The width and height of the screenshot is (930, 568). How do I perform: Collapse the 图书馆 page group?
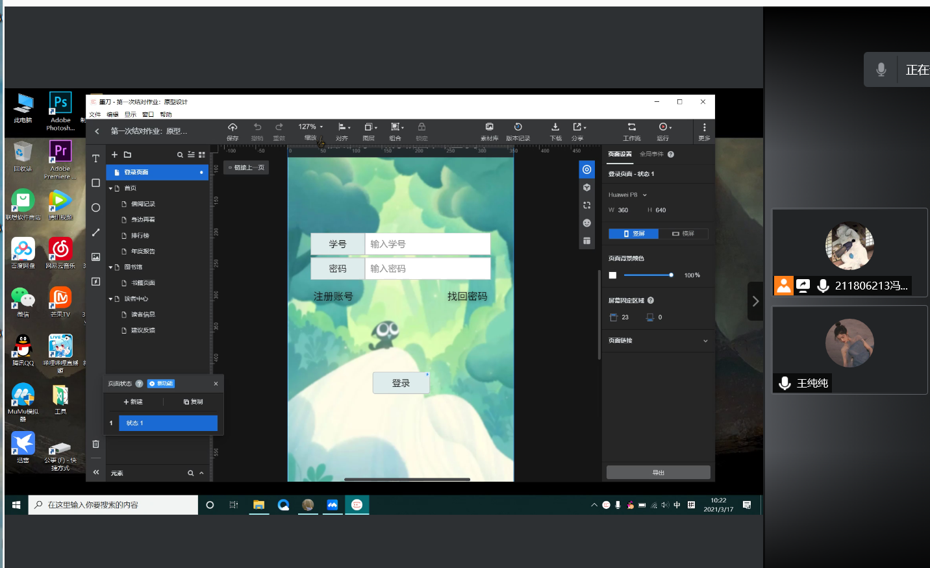pos(111,267)
